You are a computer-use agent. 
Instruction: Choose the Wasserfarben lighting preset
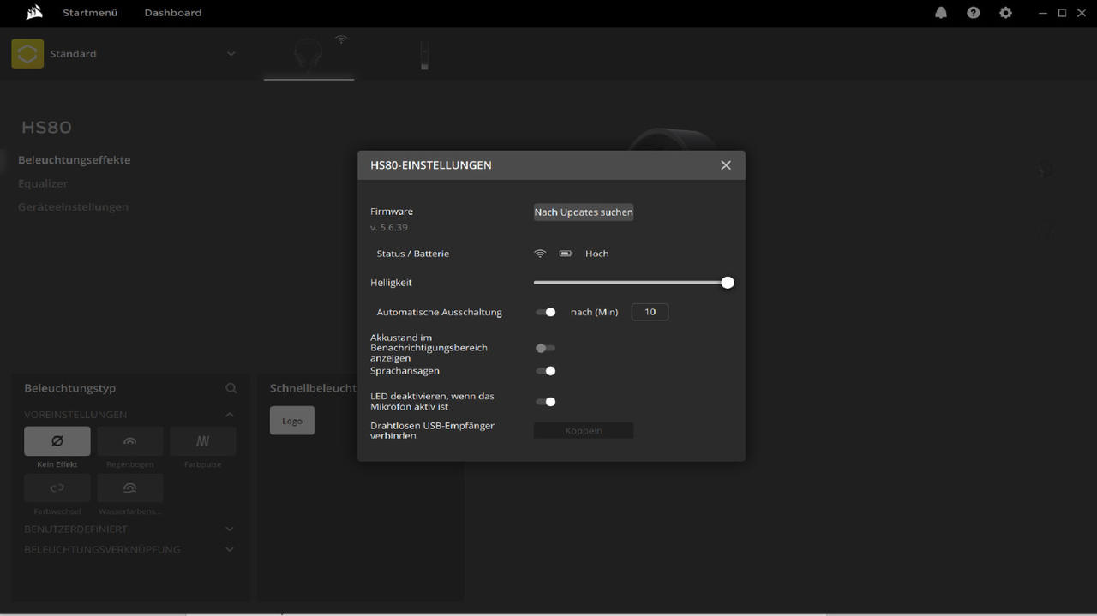point(130,487)
